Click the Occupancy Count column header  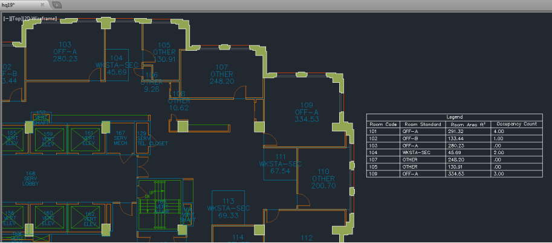pos(516,124)
